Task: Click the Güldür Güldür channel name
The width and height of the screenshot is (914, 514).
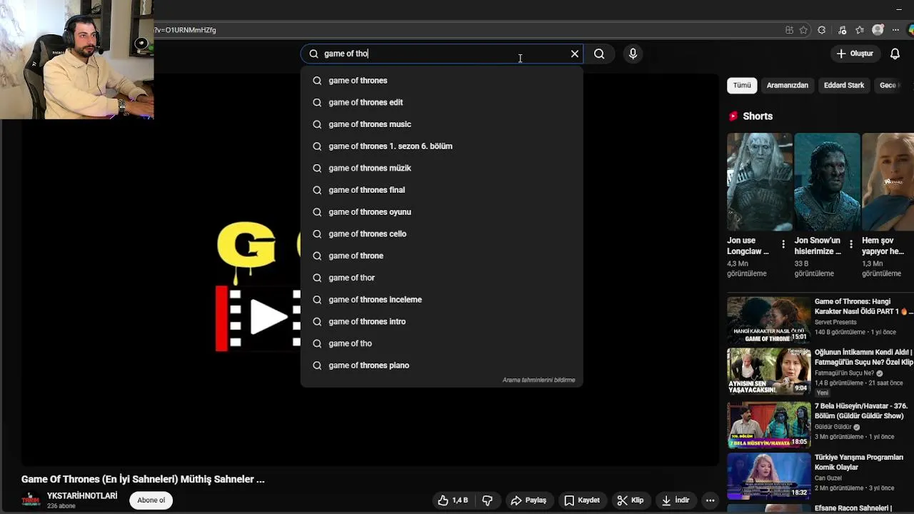Action: 833,427
